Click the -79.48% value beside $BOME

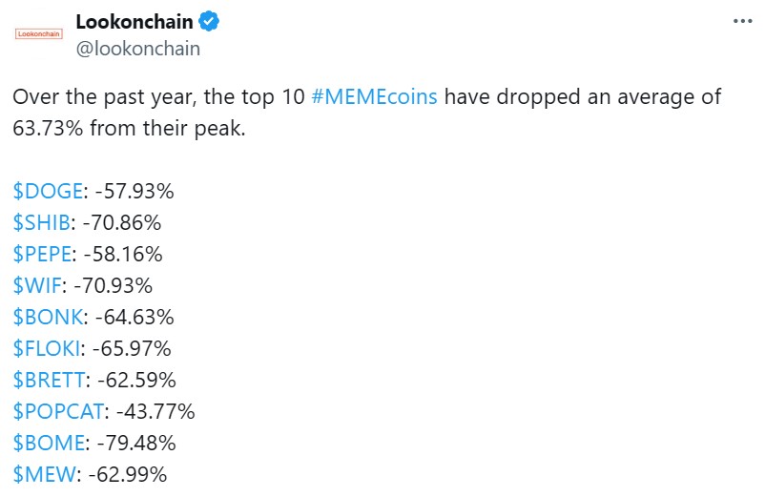[134, 443]
